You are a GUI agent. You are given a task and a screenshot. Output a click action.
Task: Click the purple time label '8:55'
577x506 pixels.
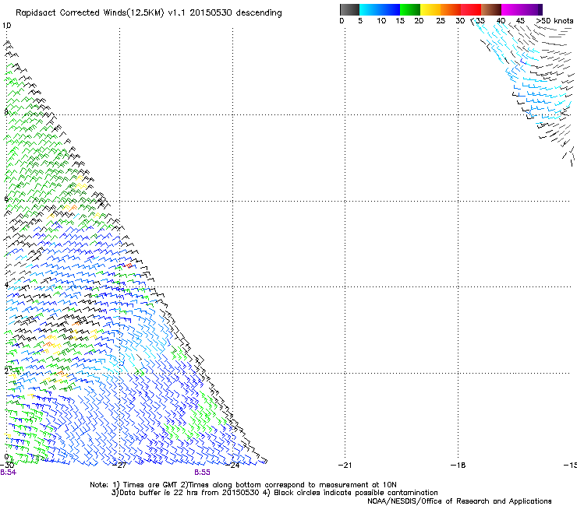coord(203,473)
